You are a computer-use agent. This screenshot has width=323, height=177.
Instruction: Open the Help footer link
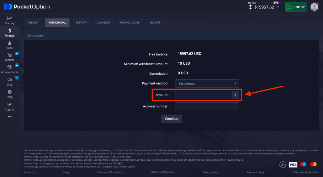(x=66, y=172)
